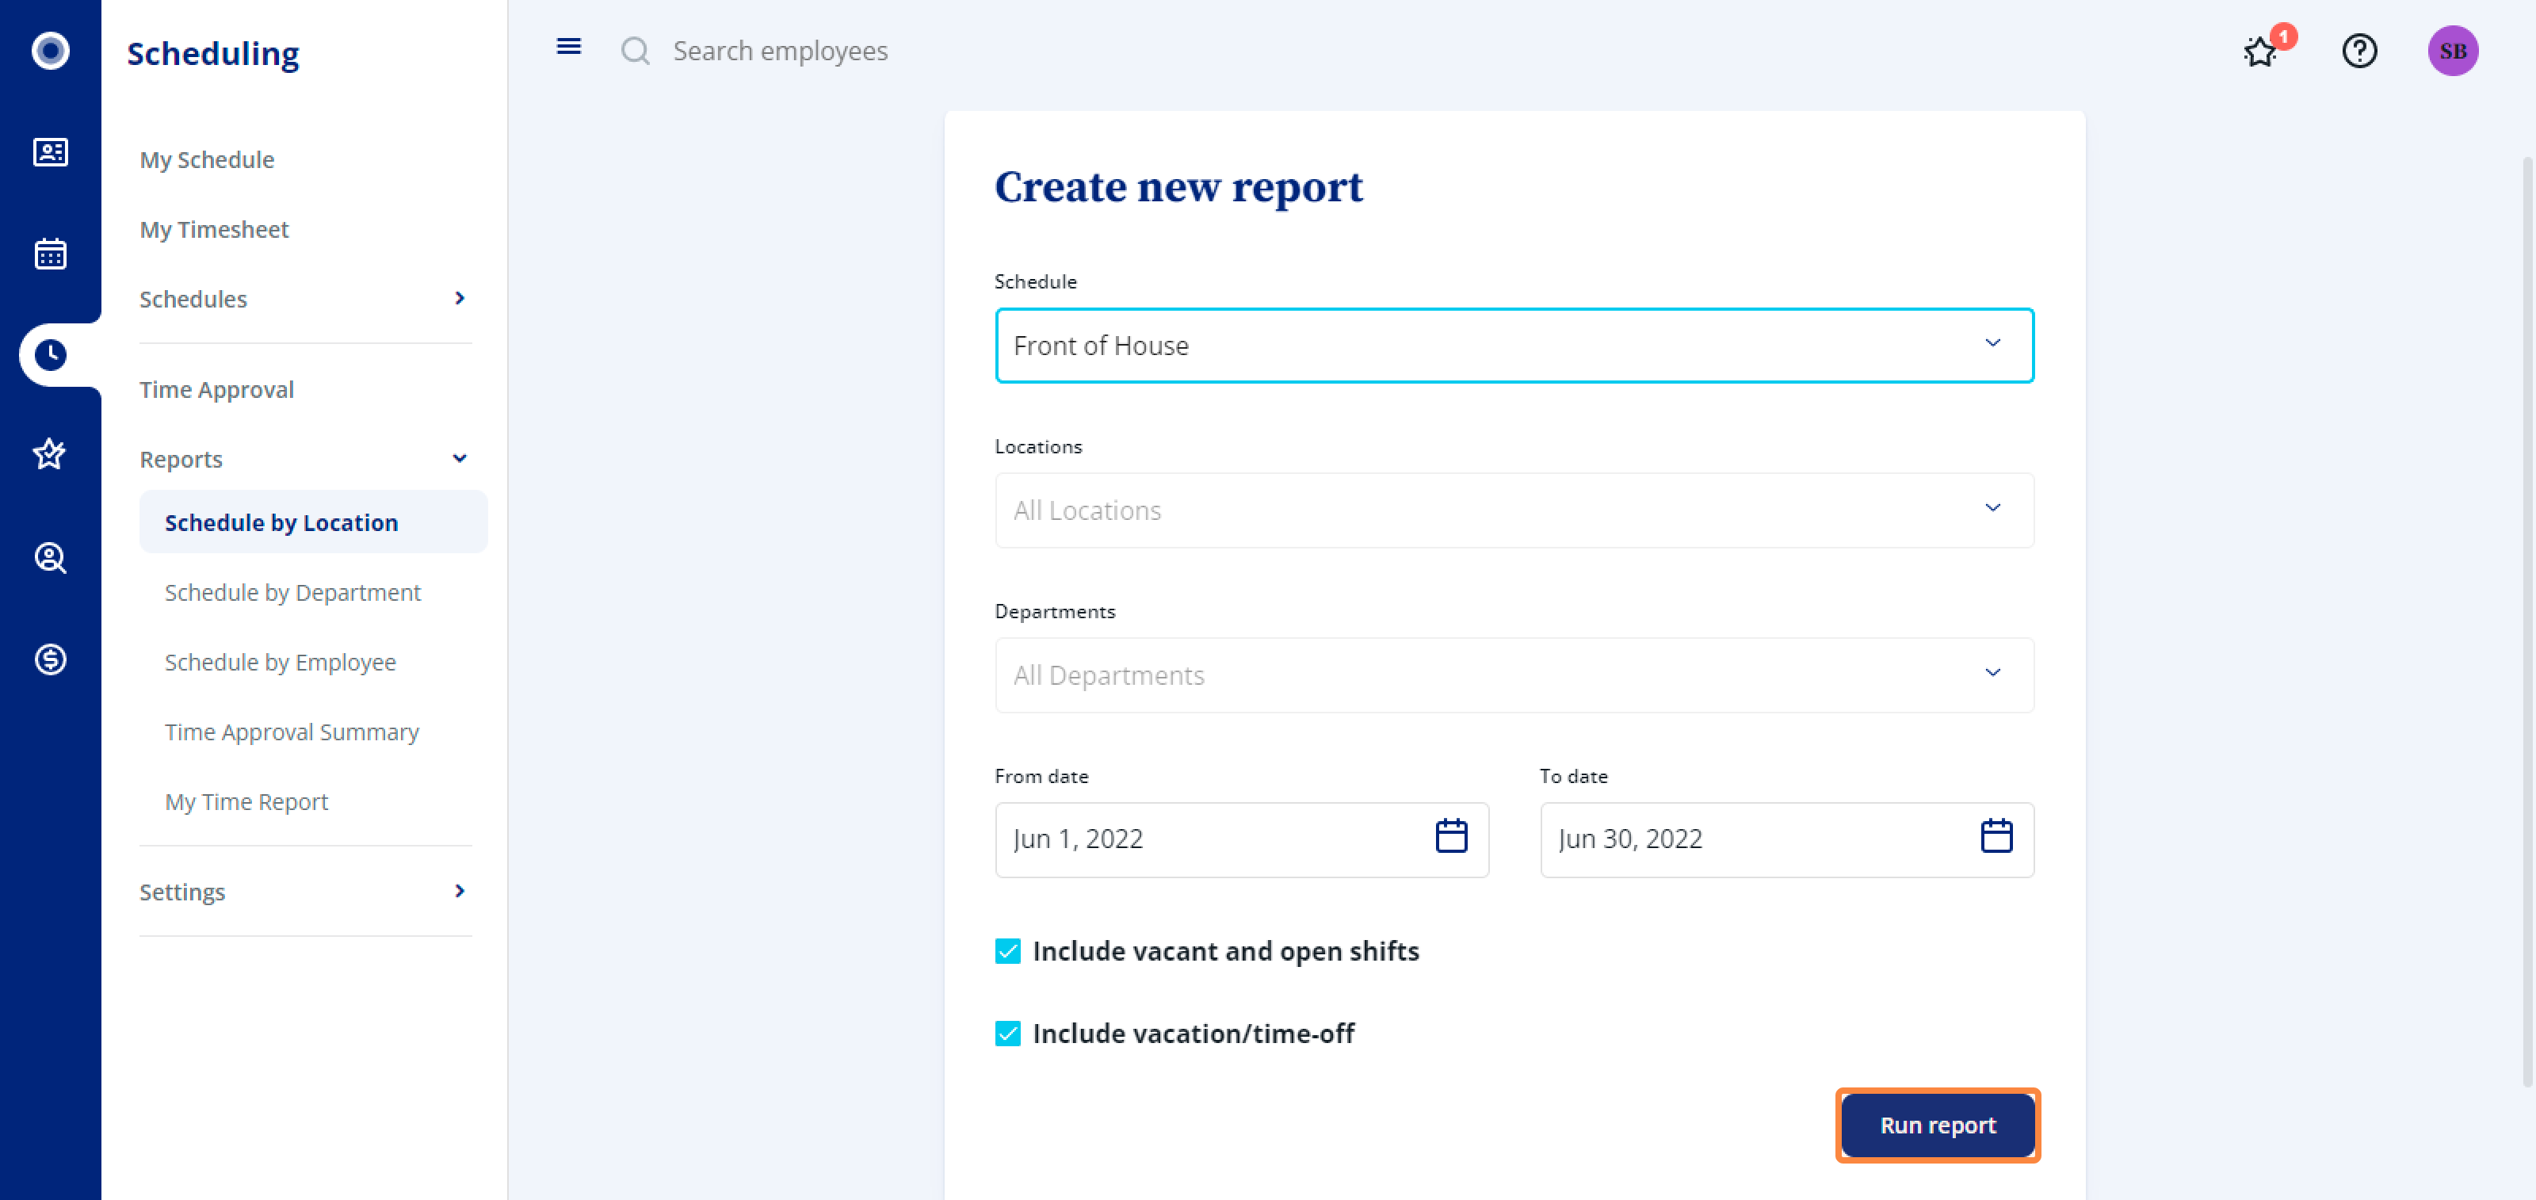Click the Search employees field
2536x1200 pixels.
click(780, 52)
